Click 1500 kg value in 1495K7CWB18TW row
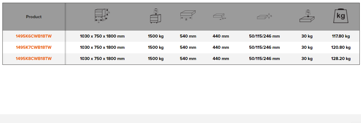The width and height of the screenshot is (361, 123). (x=156, y=48)
